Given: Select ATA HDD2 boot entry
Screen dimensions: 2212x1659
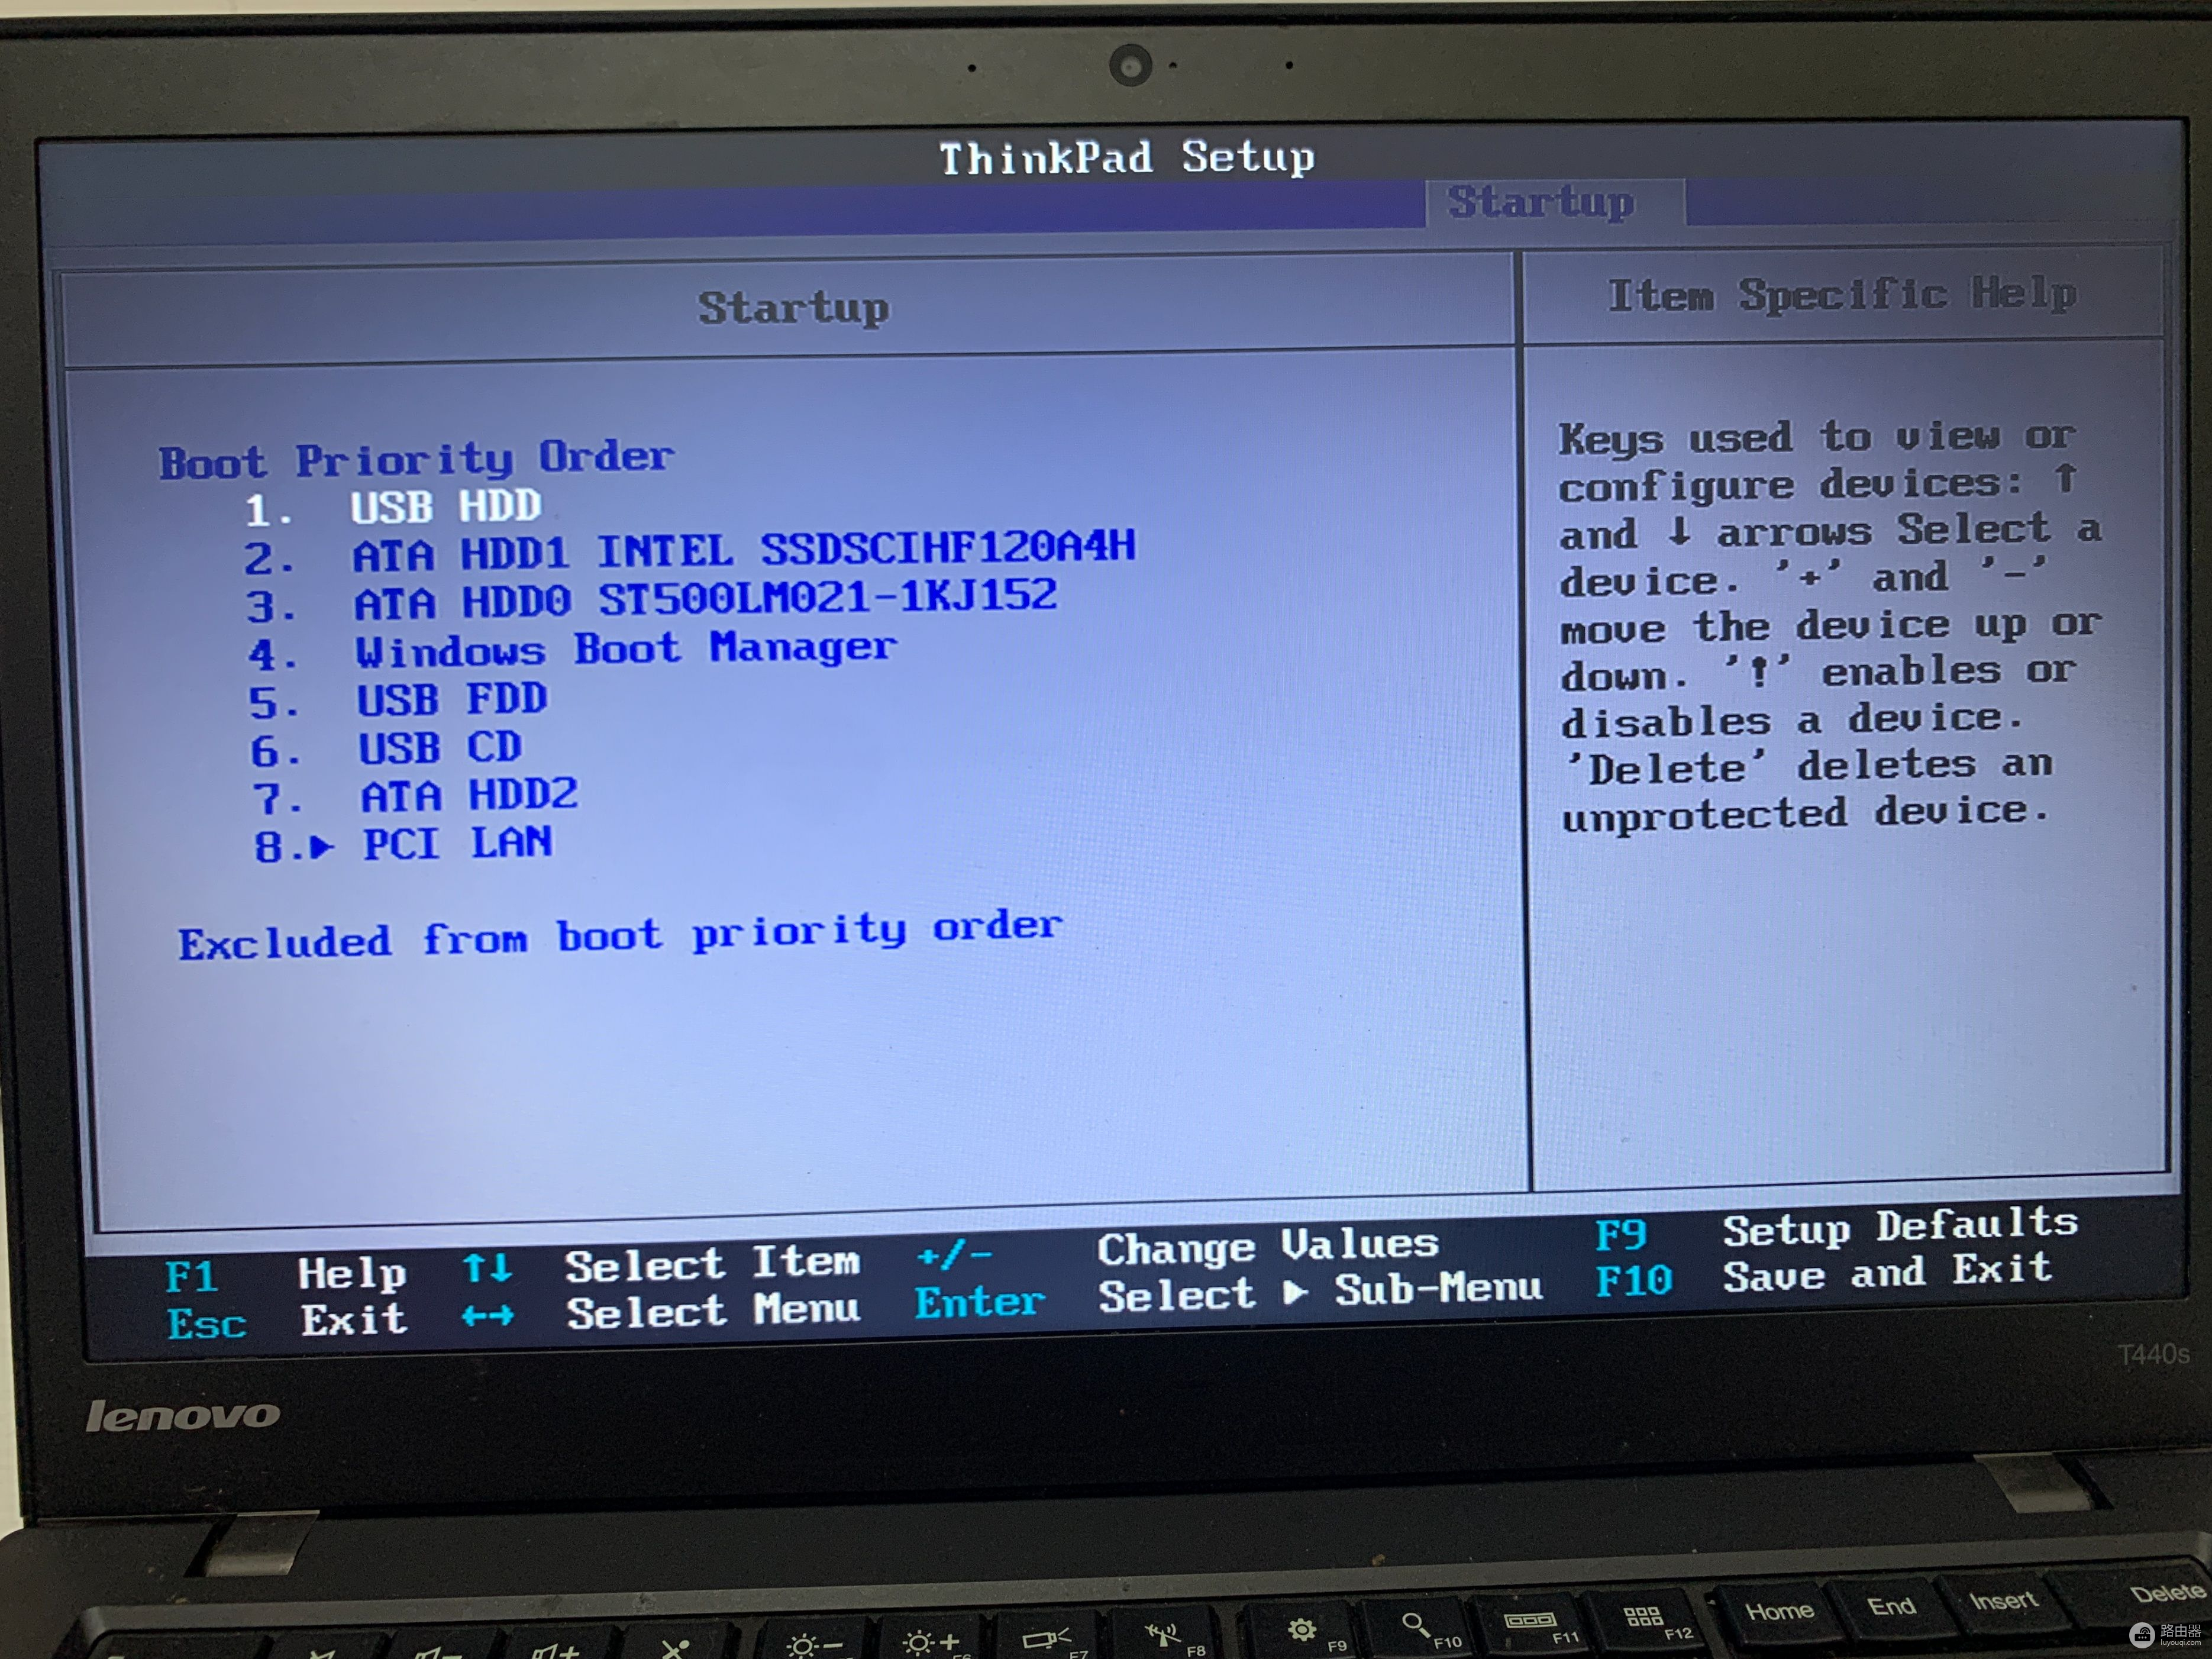Looking at the screenshot, I should pyautogui.click(x=469, y=796).
